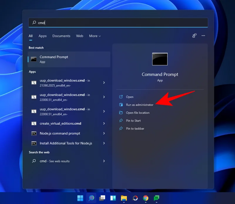Expand the create_virtual_editions.cmd result
The width and height of the screenshot is (235, 204).
[x=104, y=123]
